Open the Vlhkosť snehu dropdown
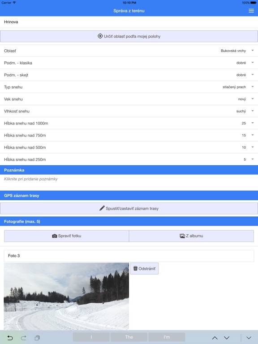 (129, 111)
